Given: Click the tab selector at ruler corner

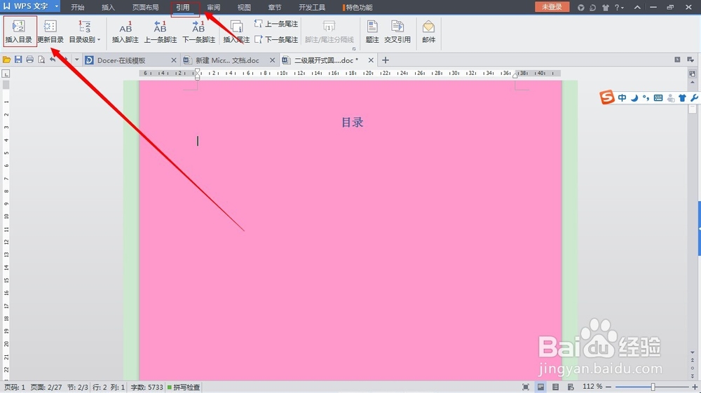Looking at the screenshot, I should 6,74.
